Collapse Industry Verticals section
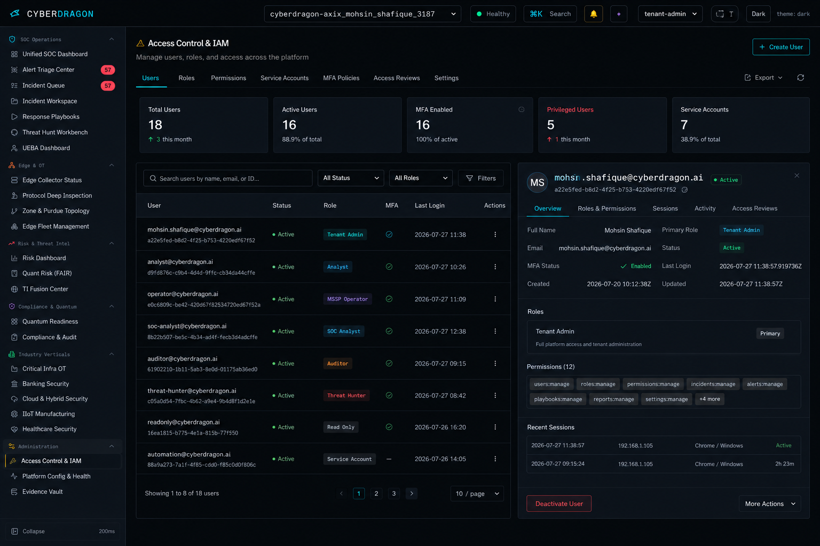 coord(112,355)
